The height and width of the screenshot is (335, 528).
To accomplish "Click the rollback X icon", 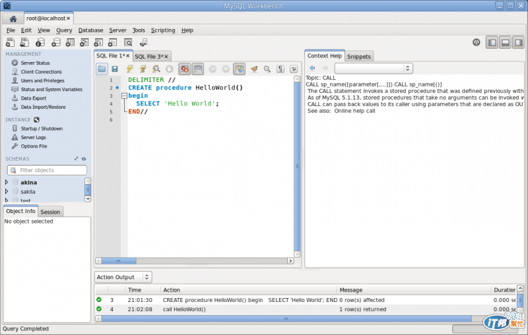I will click(226, 69).
